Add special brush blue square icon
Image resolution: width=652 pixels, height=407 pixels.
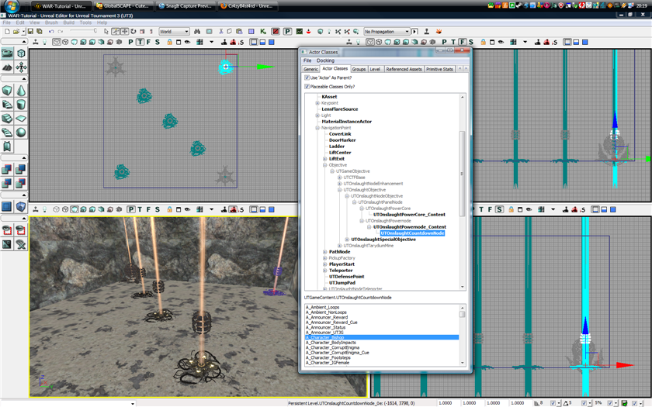coord(7,206)
